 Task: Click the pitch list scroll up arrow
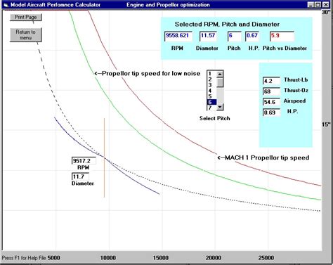[220, 74]
